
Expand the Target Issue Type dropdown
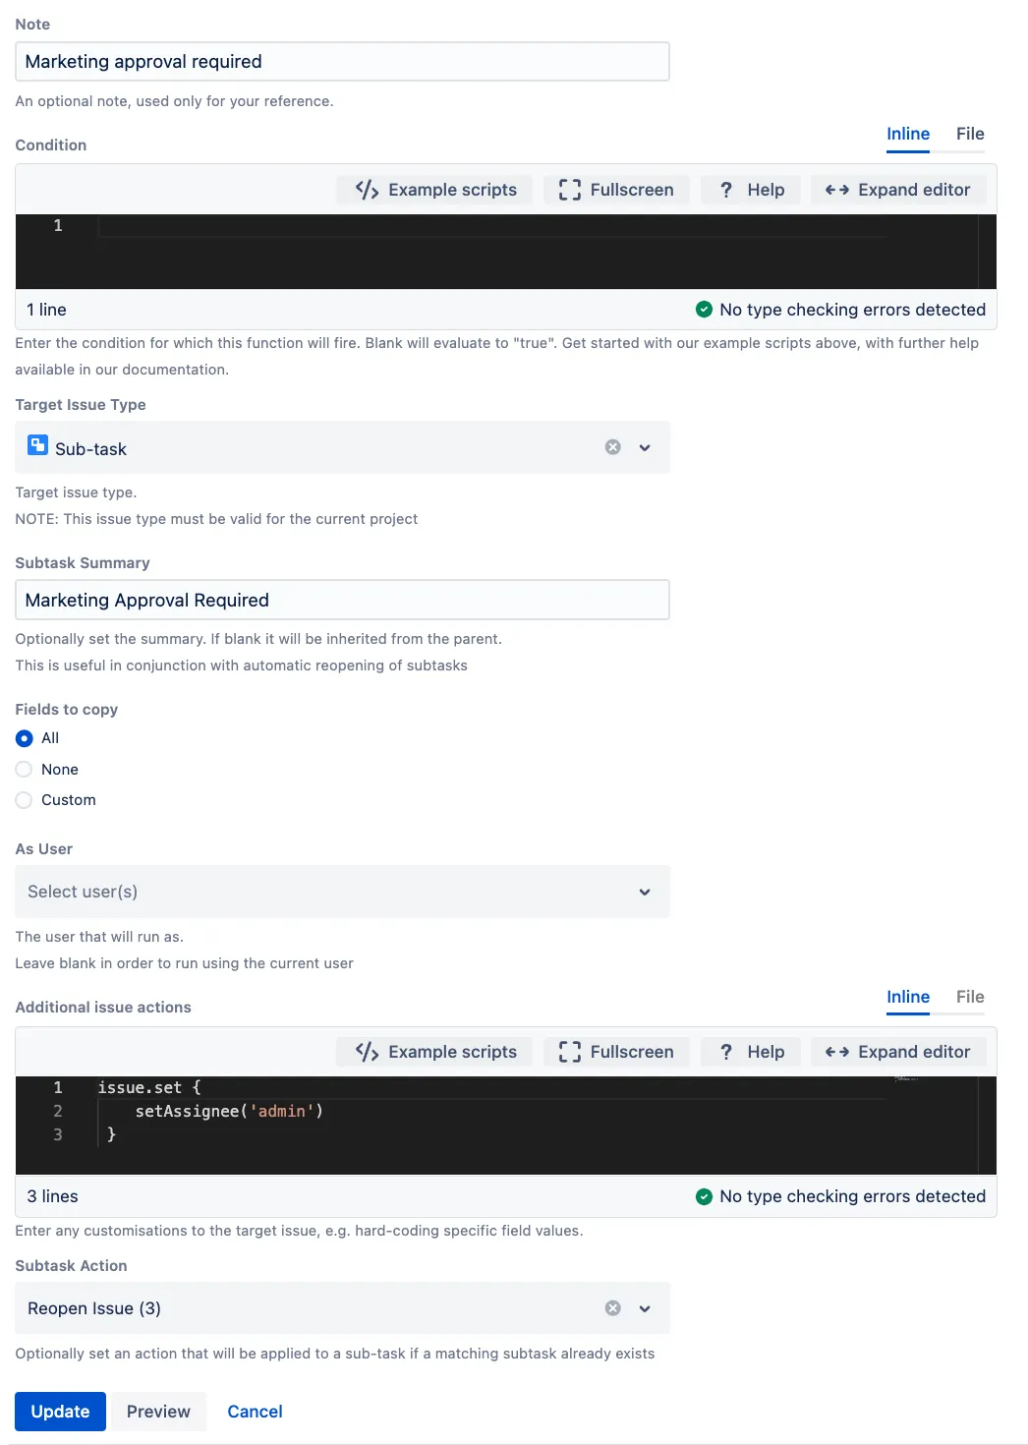tap(645, 447)
